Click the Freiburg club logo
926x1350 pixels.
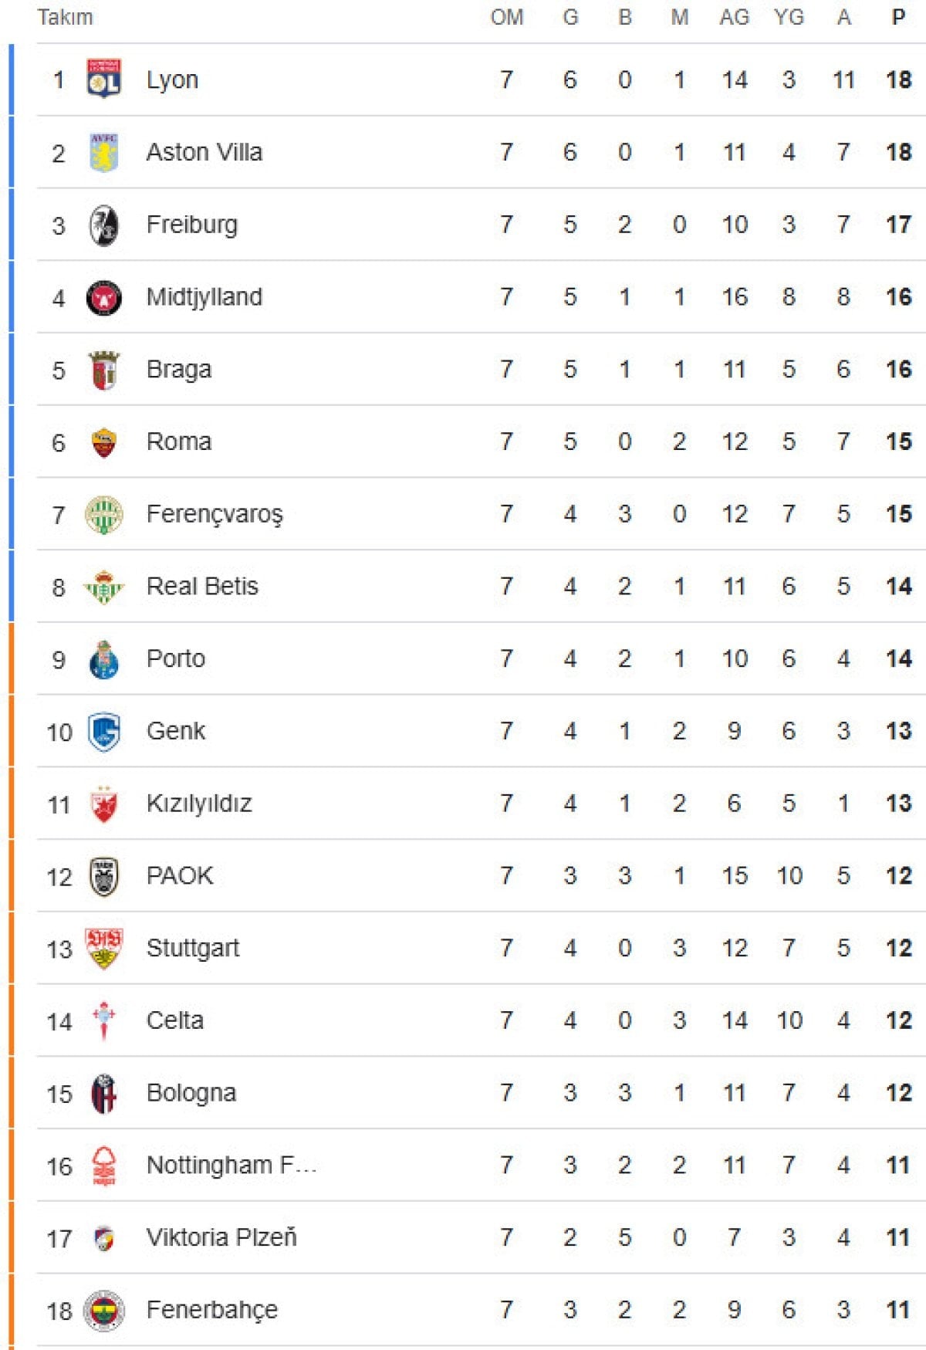[x=103, y=225]
